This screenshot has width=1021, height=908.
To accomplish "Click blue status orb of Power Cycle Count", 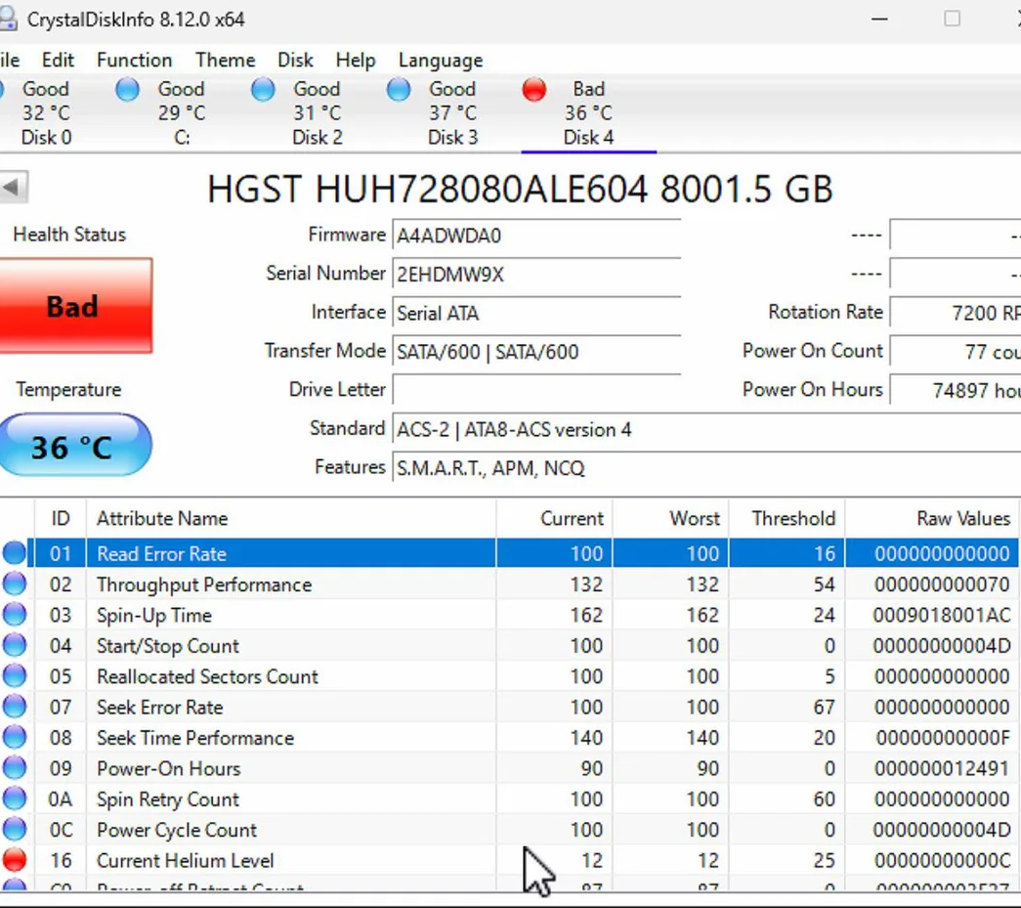I will click(15, 829).
